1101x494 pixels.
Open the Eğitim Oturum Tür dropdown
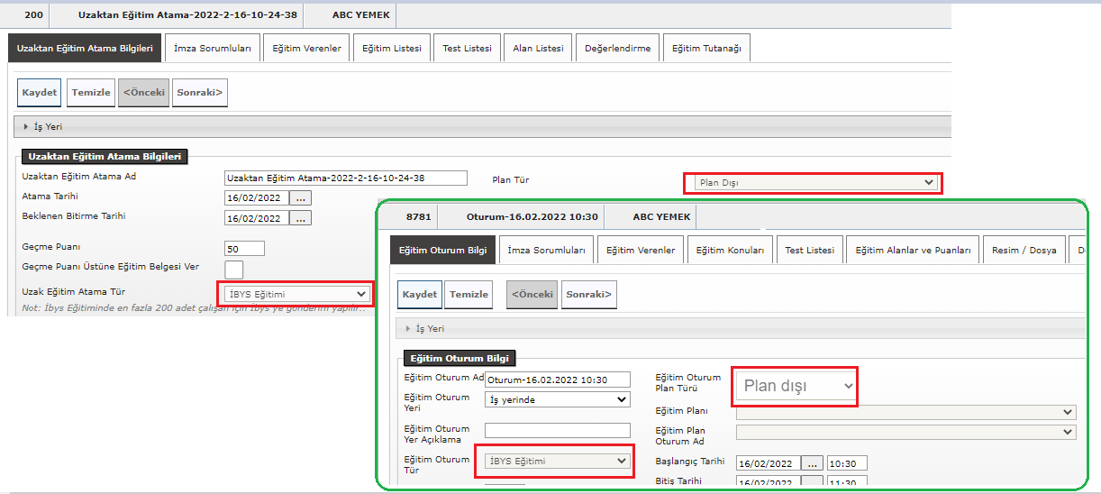point(555,461)
